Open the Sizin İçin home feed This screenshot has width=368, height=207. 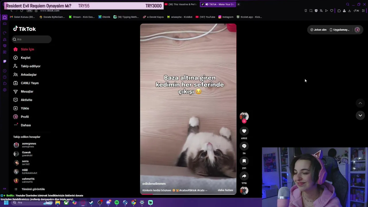tap(24, 49)
